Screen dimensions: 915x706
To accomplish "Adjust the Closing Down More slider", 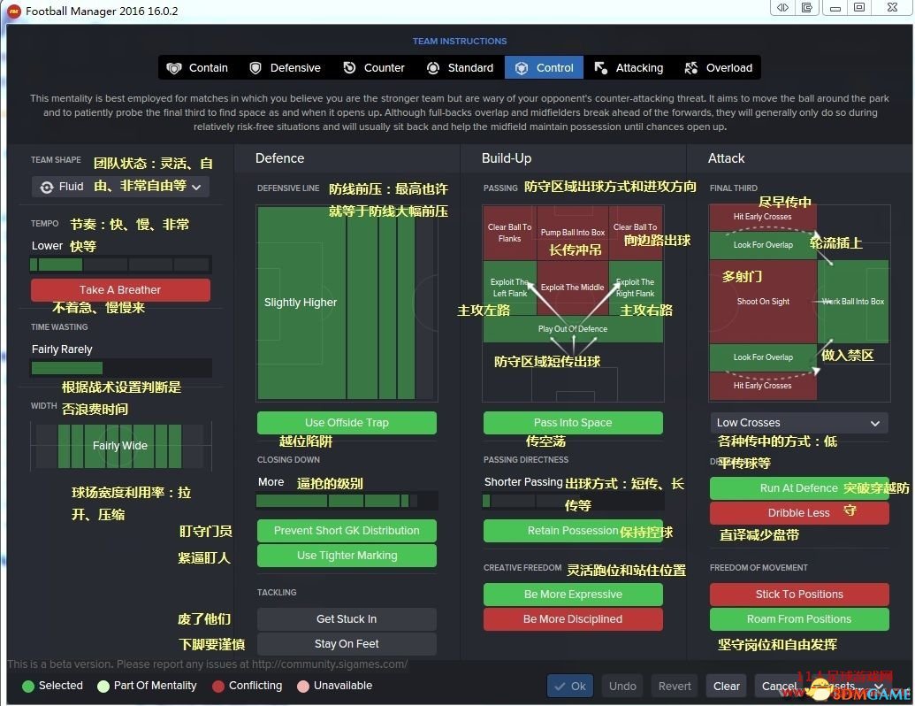I will tap(347, 501).
